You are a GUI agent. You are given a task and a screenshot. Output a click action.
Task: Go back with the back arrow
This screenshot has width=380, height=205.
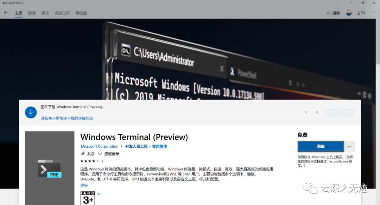(6, 13)
